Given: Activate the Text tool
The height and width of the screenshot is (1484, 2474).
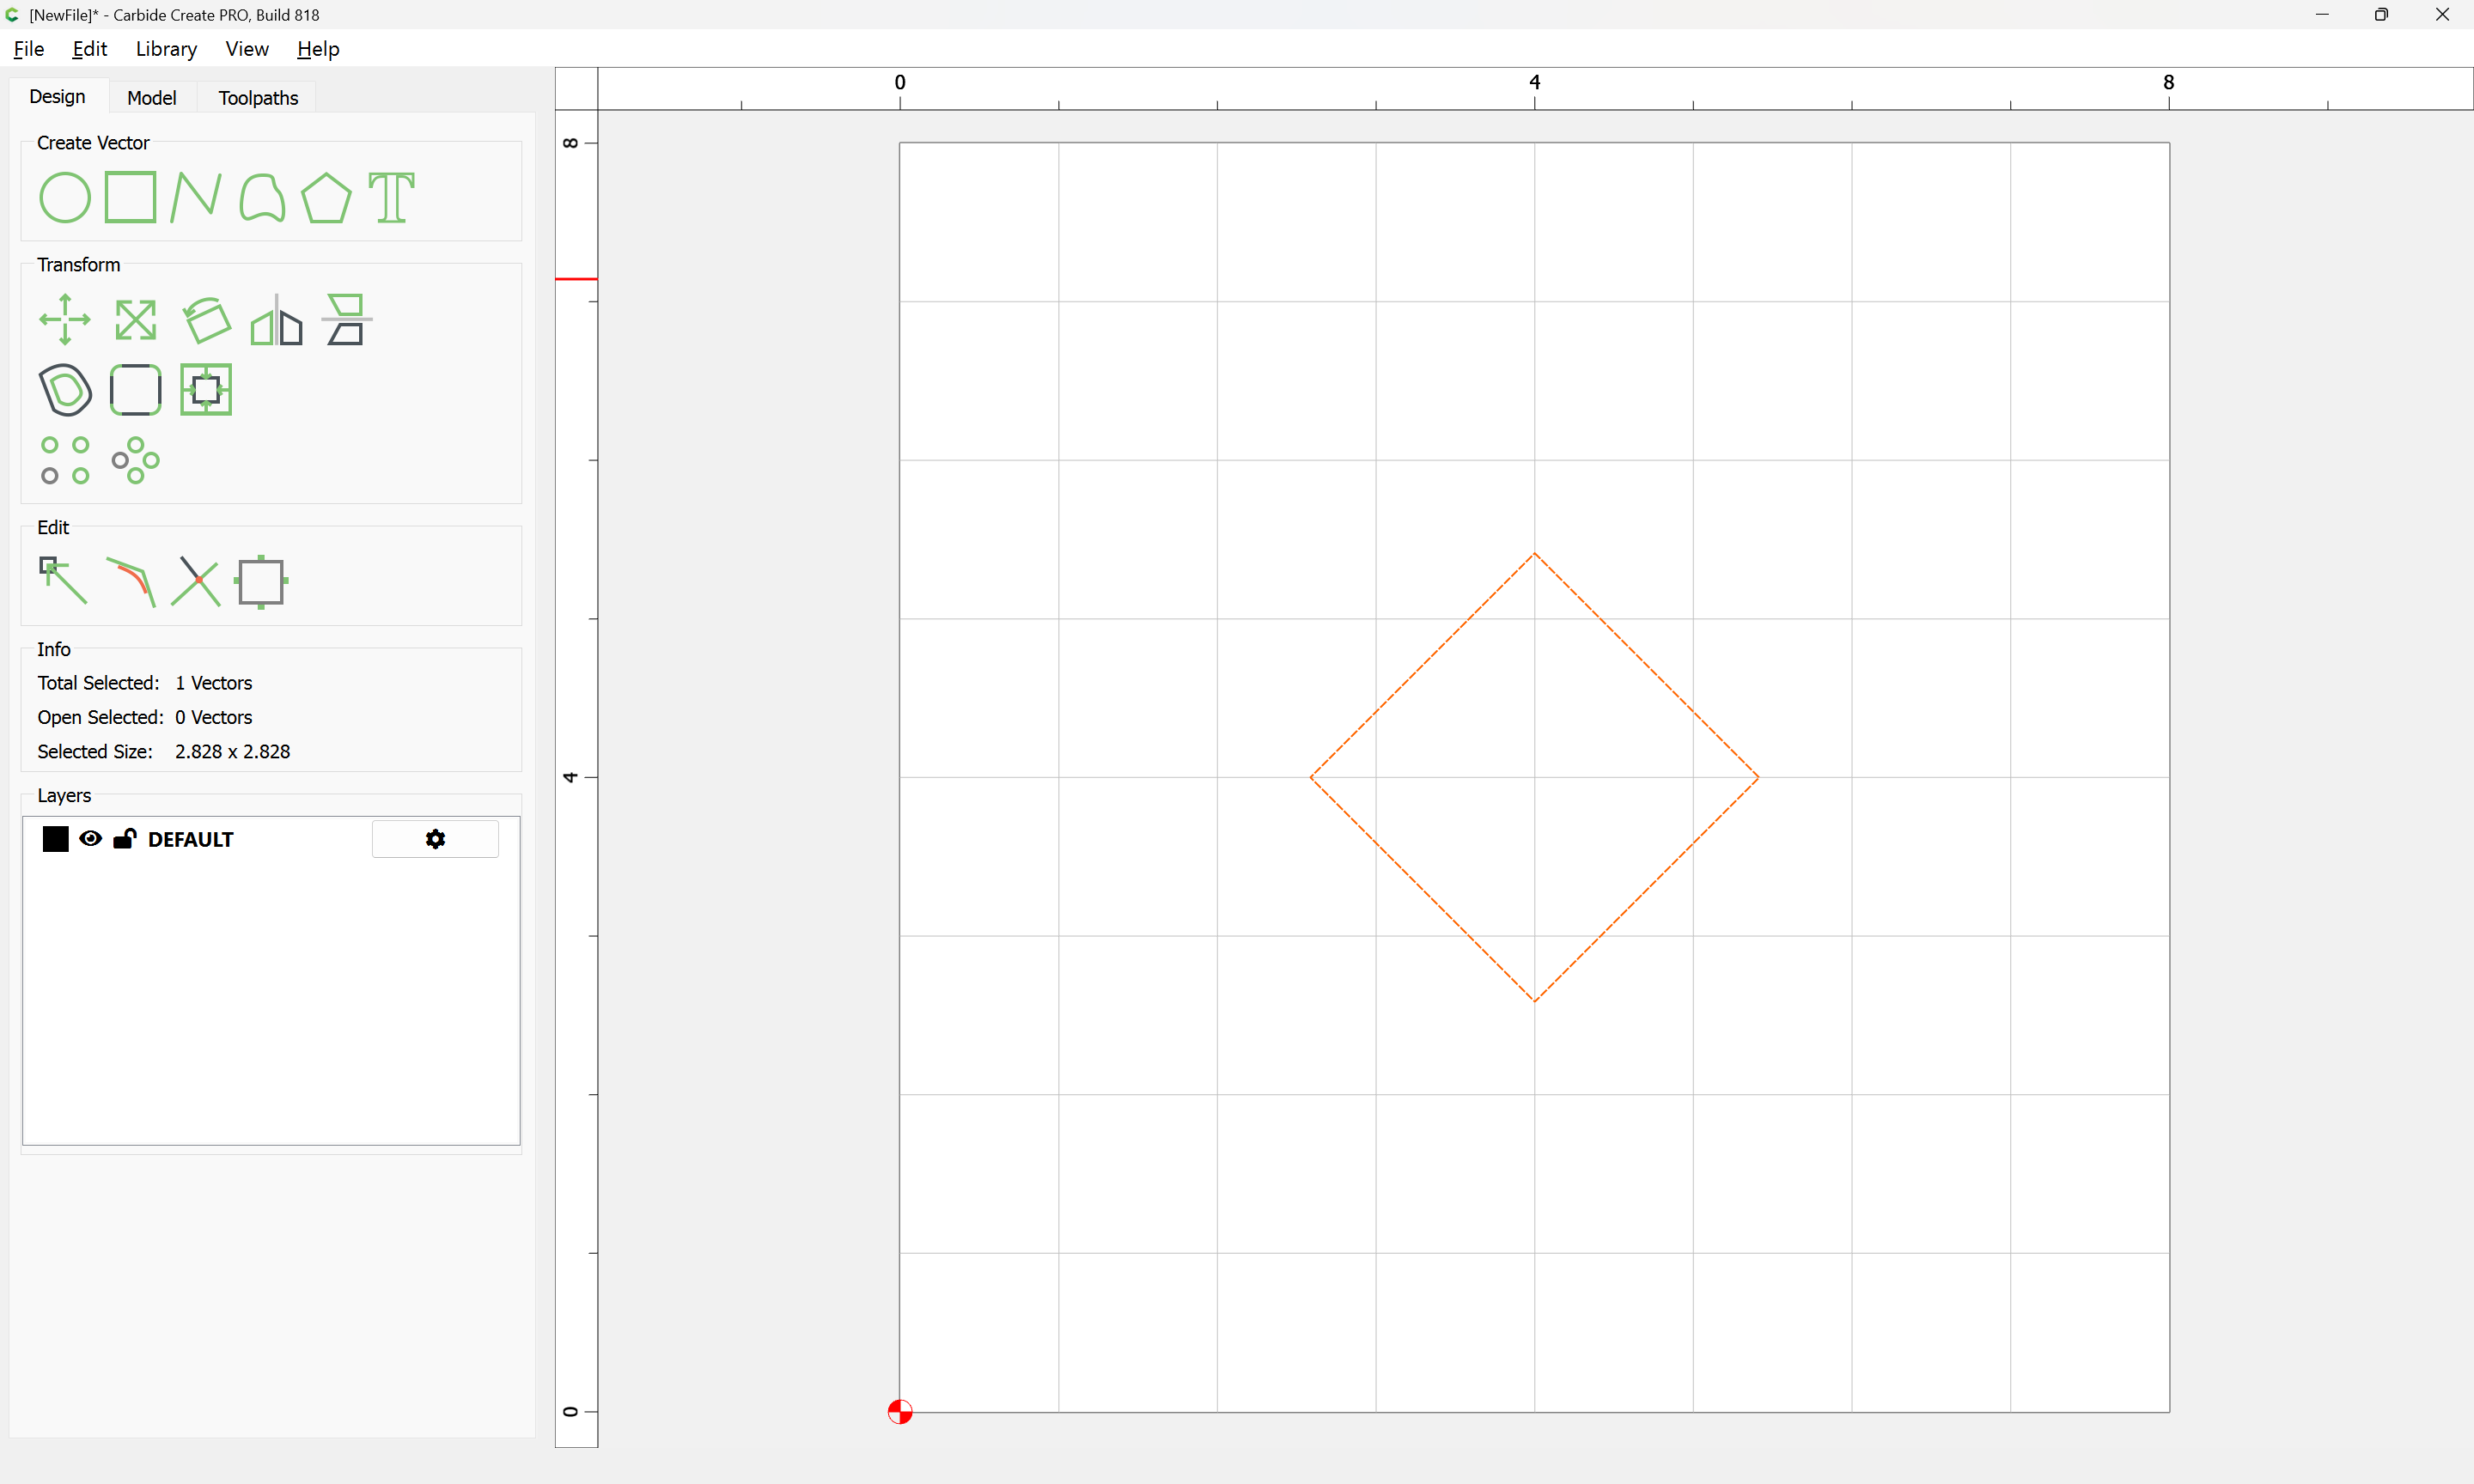Looking at the screenshot, I should pos(391,197).
